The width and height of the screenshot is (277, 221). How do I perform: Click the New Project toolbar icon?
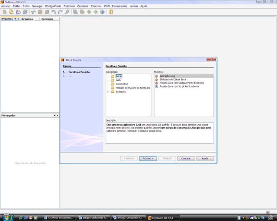pyautogui.click(x=11, y=12)
